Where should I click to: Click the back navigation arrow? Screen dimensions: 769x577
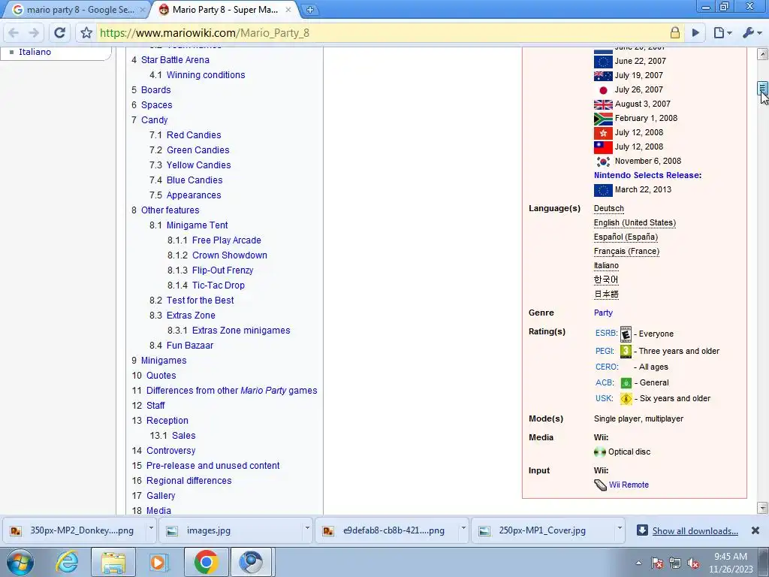coord(14,33)
